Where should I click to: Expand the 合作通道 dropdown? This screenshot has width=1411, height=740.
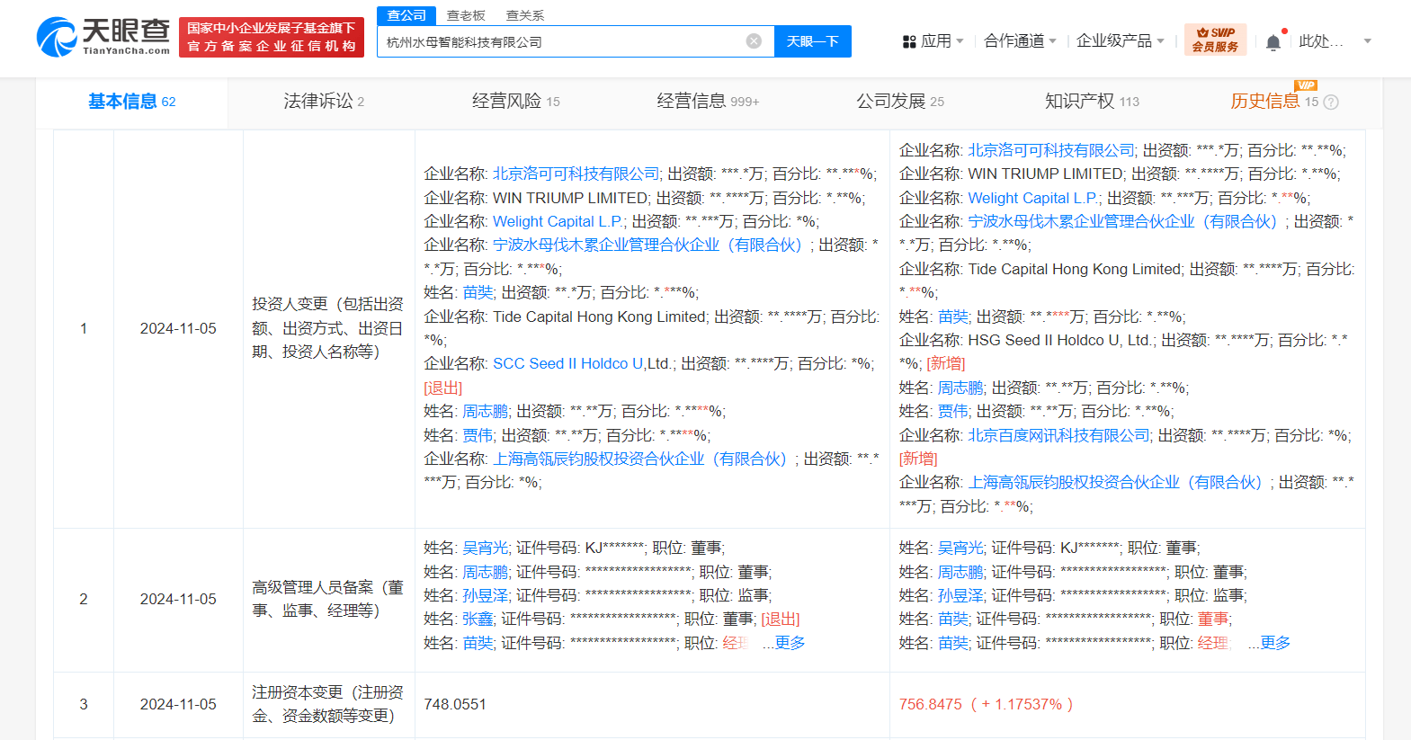1020,41
